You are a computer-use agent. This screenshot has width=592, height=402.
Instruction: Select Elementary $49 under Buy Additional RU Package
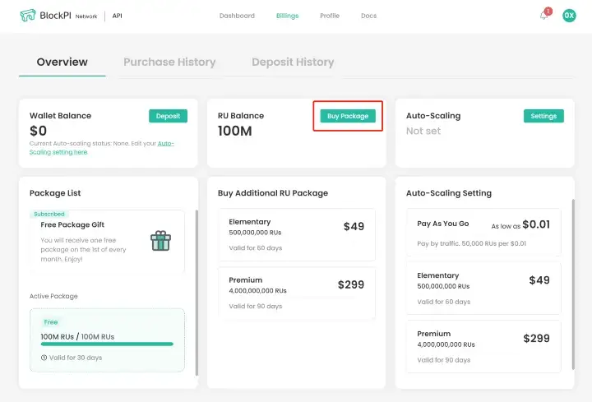297,234
